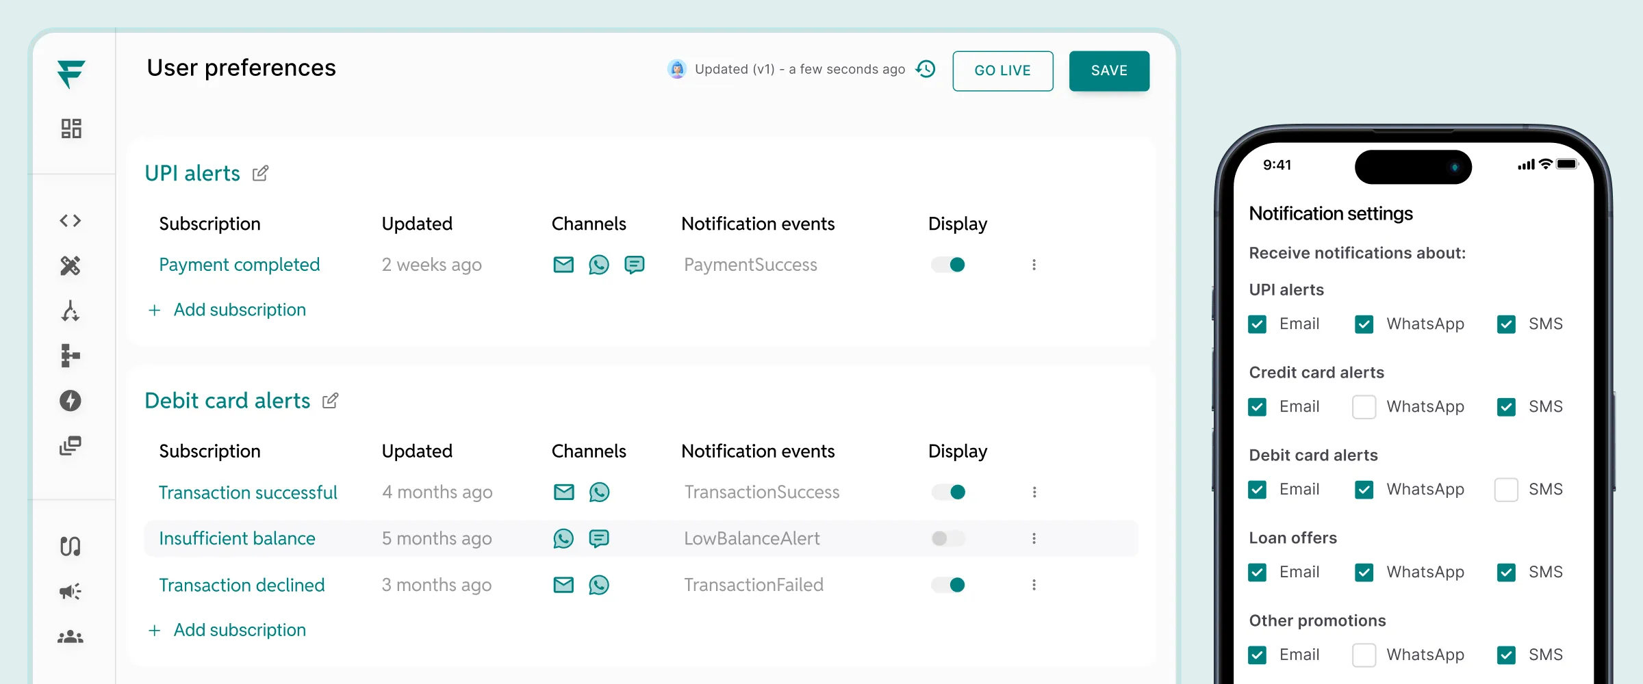Toggle display for Transaction successful
Screen dimensions: 1643x684
(948, 492)
